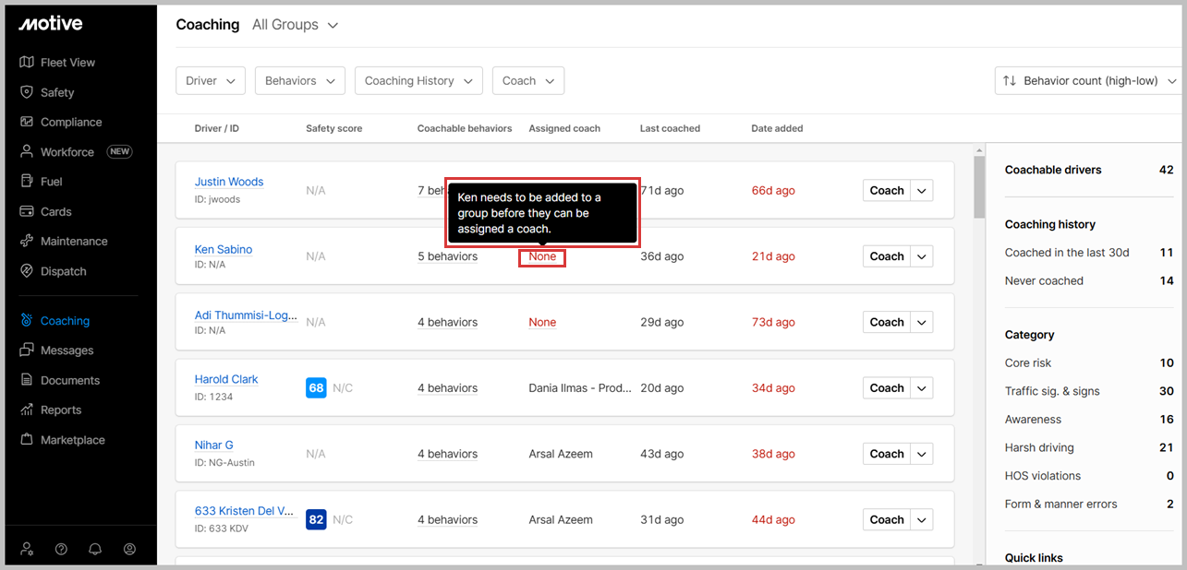1187x570 pixels.
Task: Go to Reports menu item
Action: tap(61, 410)
